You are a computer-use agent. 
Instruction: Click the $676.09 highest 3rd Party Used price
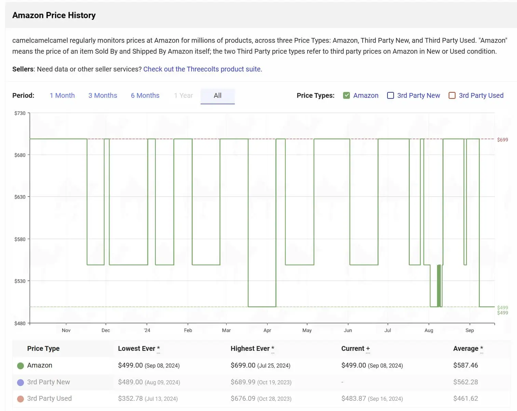point(243,398)
